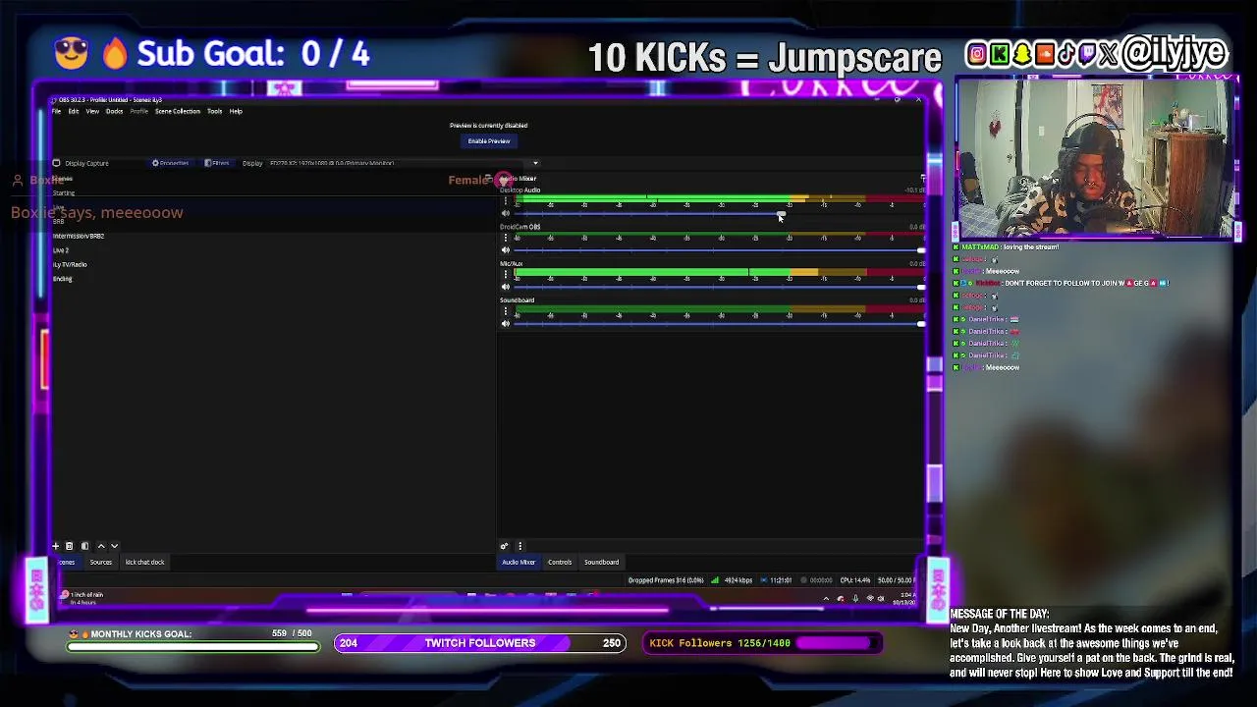Click the CPU usage status text
1257x707 pixels.
(x=855, y=580)
